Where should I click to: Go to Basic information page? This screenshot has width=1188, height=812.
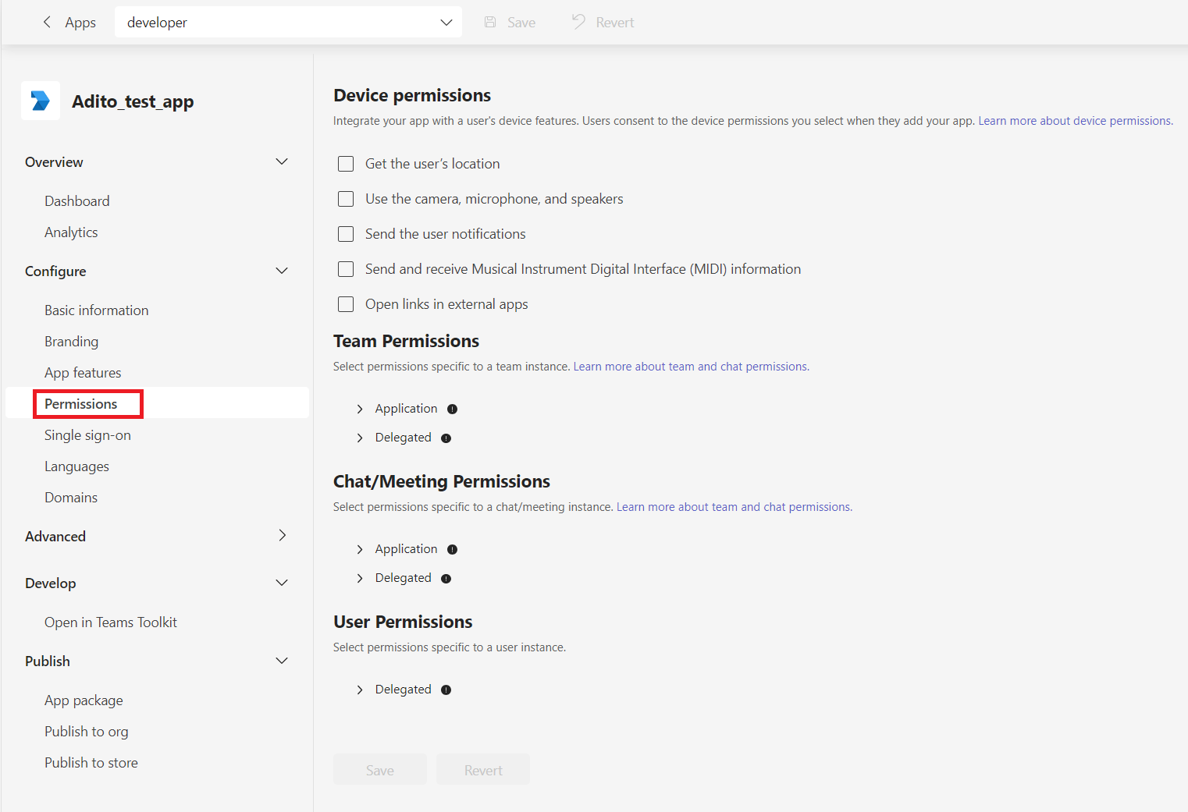[x=96, y=310]
